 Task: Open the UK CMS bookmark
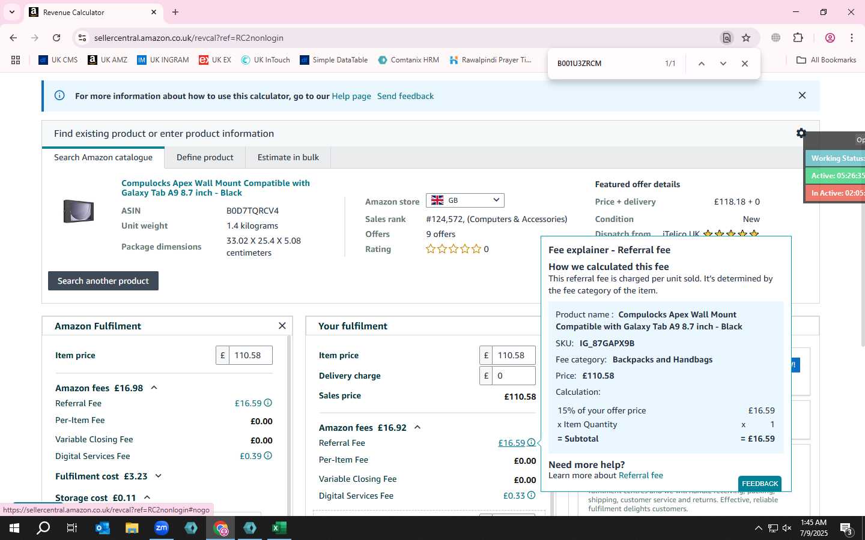click(x=58, y=60)
